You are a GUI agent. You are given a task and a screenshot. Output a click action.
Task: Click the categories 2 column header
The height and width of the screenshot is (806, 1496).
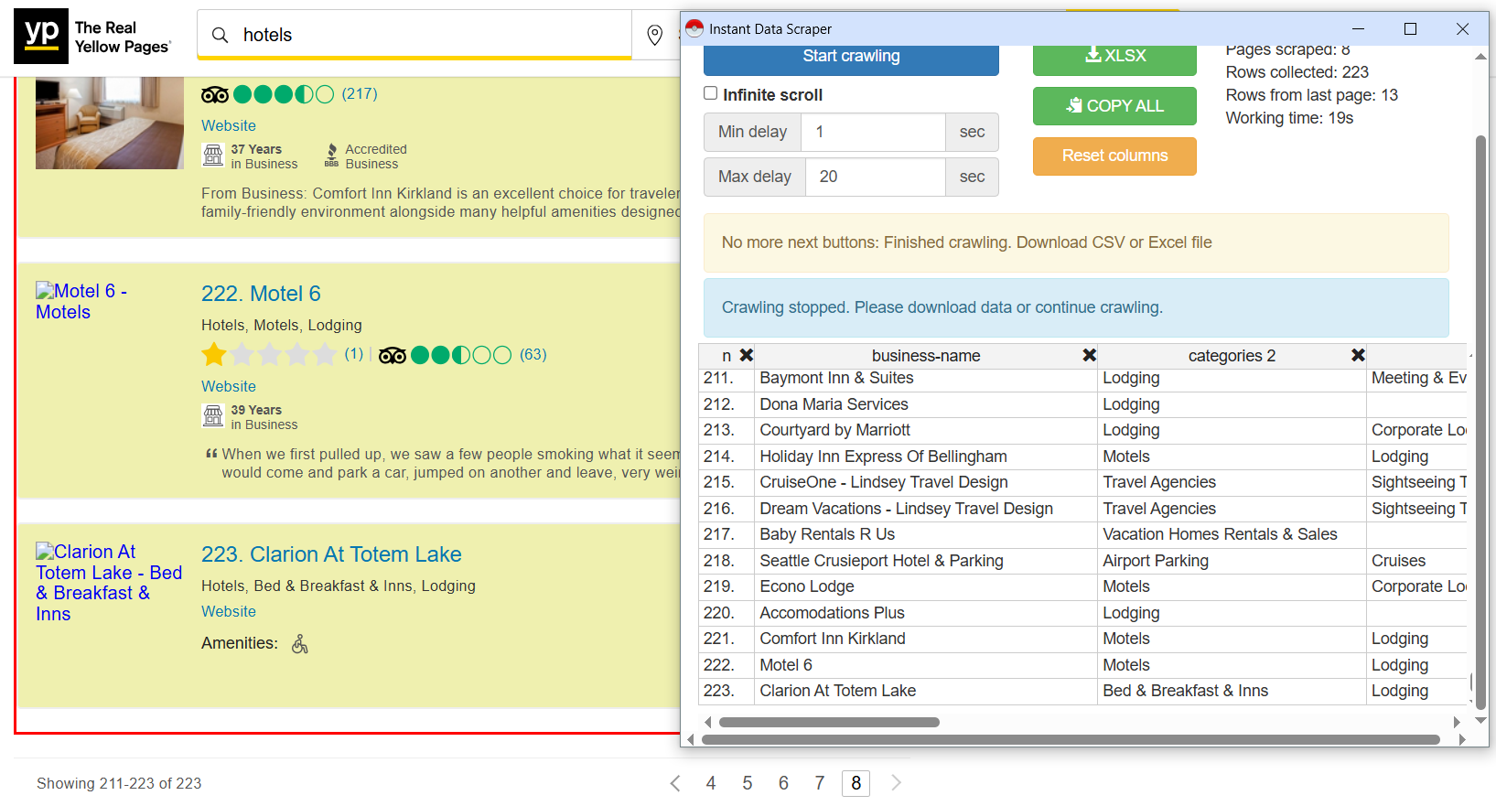tap(1232, 356)
